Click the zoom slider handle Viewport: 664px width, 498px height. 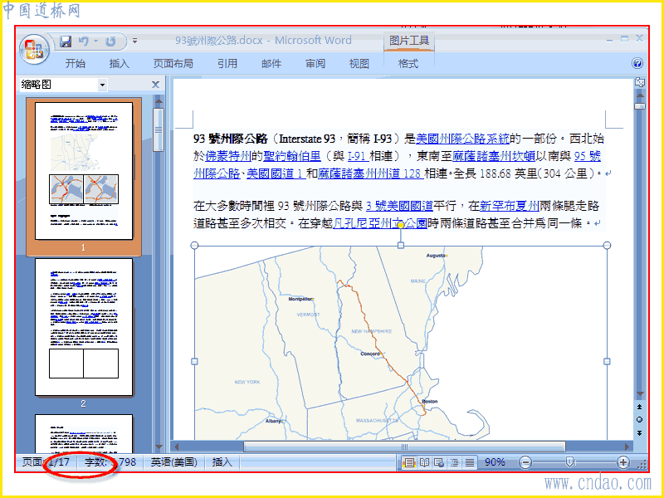[570, 462]
